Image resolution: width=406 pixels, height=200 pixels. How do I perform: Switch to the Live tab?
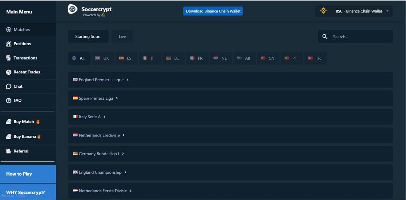122,36
